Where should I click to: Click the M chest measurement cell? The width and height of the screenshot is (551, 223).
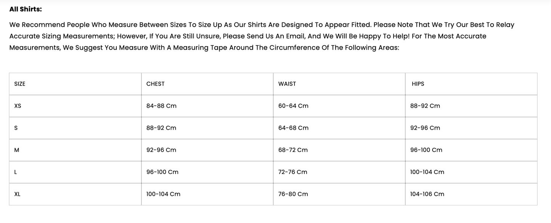(x=161, y=150)
